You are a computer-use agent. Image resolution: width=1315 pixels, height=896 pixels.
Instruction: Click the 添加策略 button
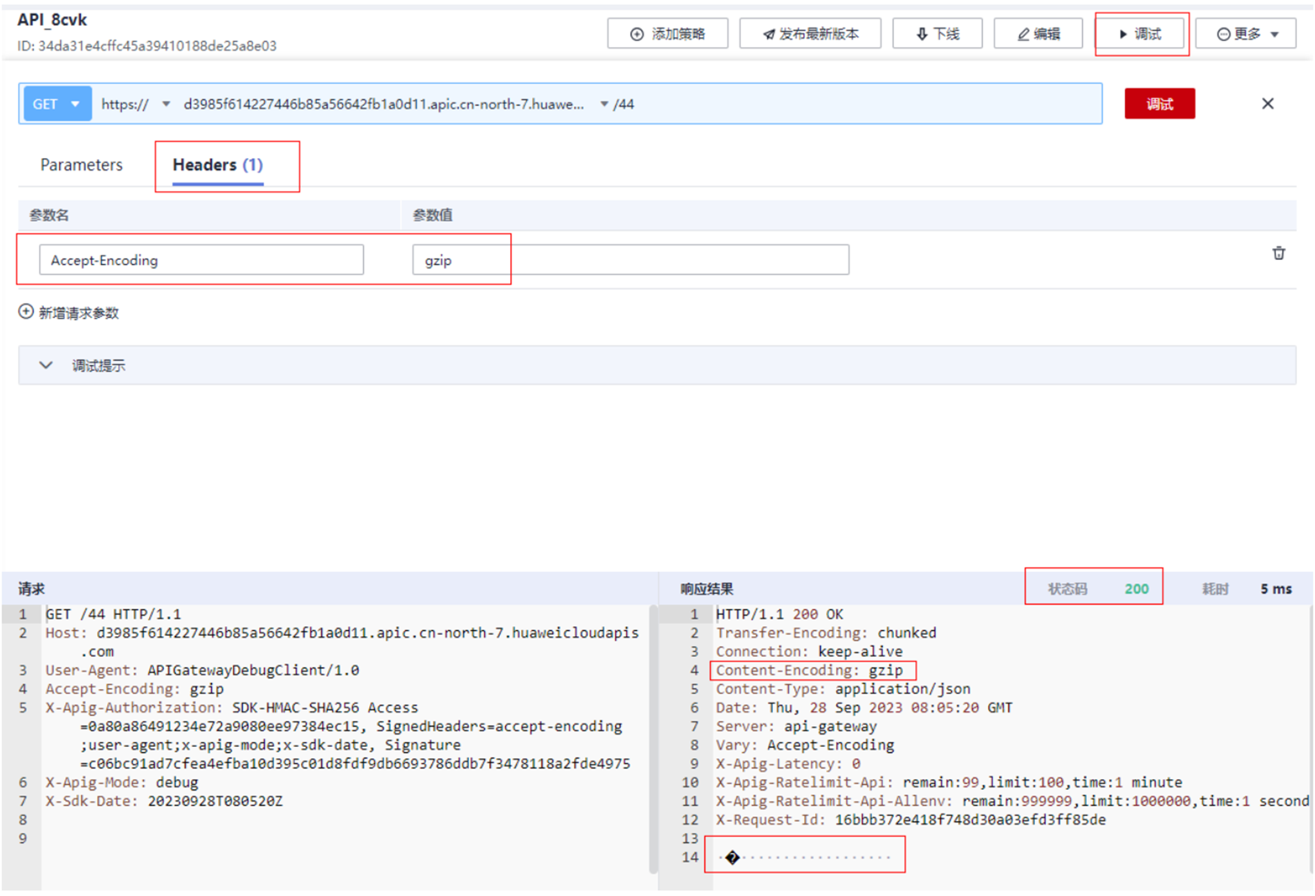(x=667, y=34)
